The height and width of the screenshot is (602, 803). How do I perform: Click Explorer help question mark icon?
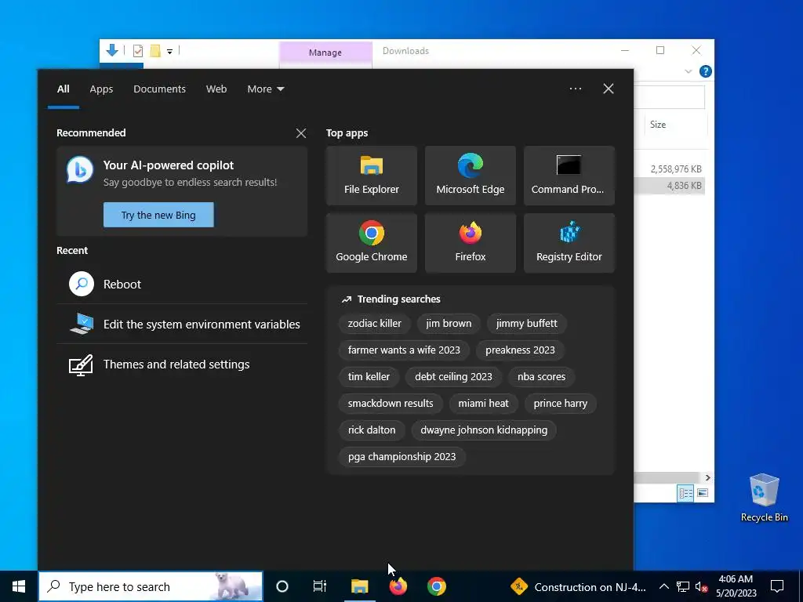pos(705,71)
